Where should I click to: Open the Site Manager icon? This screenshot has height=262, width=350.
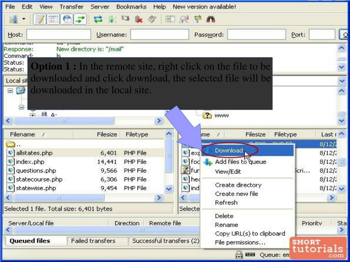click(x=13, y=19)
